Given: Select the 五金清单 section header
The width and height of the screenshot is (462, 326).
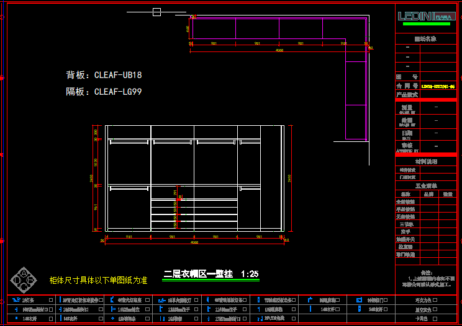Looking at the screenshot, I should [425, 185].
